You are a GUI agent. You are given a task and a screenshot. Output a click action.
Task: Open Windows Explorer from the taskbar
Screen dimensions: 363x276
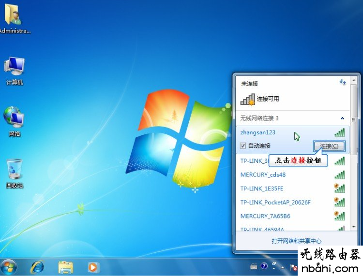pyautogui.click(x=66, y=267)
